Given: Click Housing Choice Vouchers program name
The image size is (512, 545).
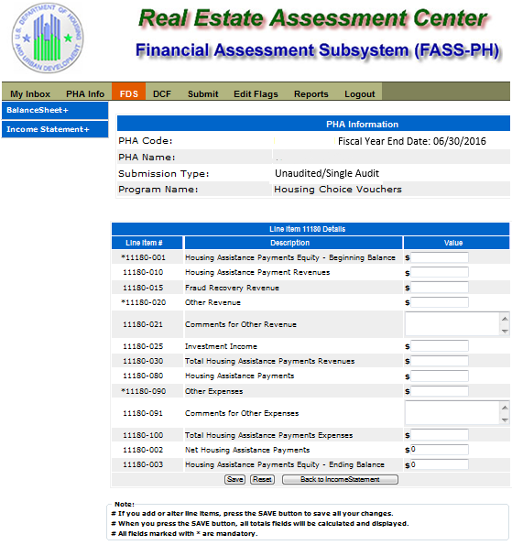Looking at the screenshot, I should click(x=338, y=190).
